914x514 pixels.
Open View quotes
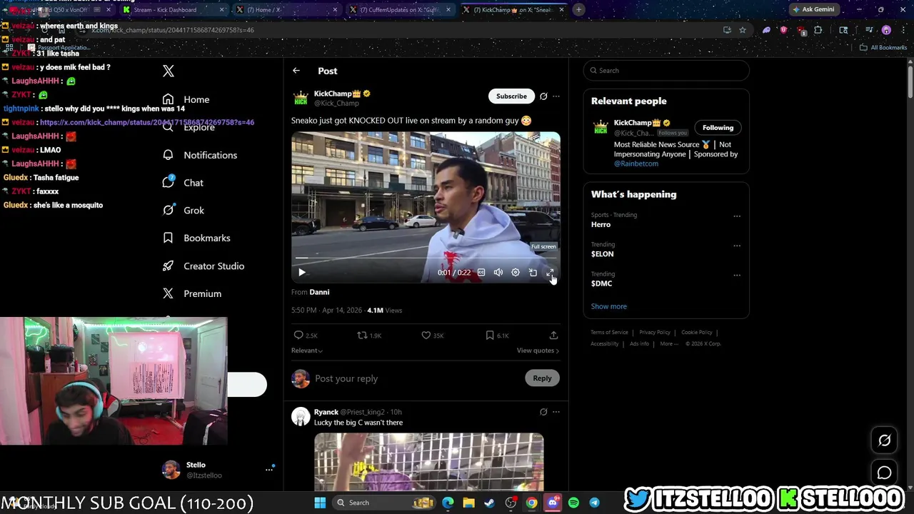point(538,351)
